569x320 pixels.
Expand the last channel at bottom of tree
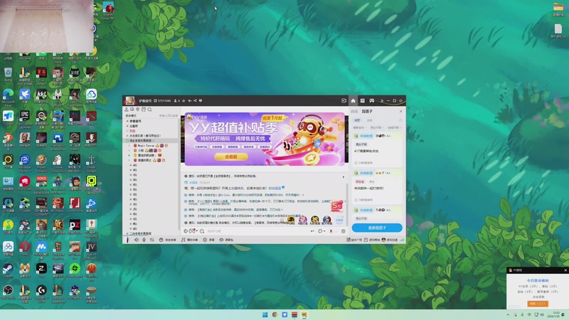[x=127, y=234]
